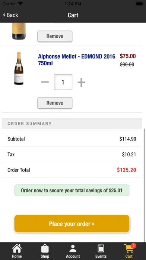
Task: Open the Home tab house icon
Action: [17, 249]
